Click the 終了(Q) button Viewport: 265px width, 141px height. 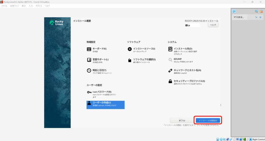click(182, 120)
